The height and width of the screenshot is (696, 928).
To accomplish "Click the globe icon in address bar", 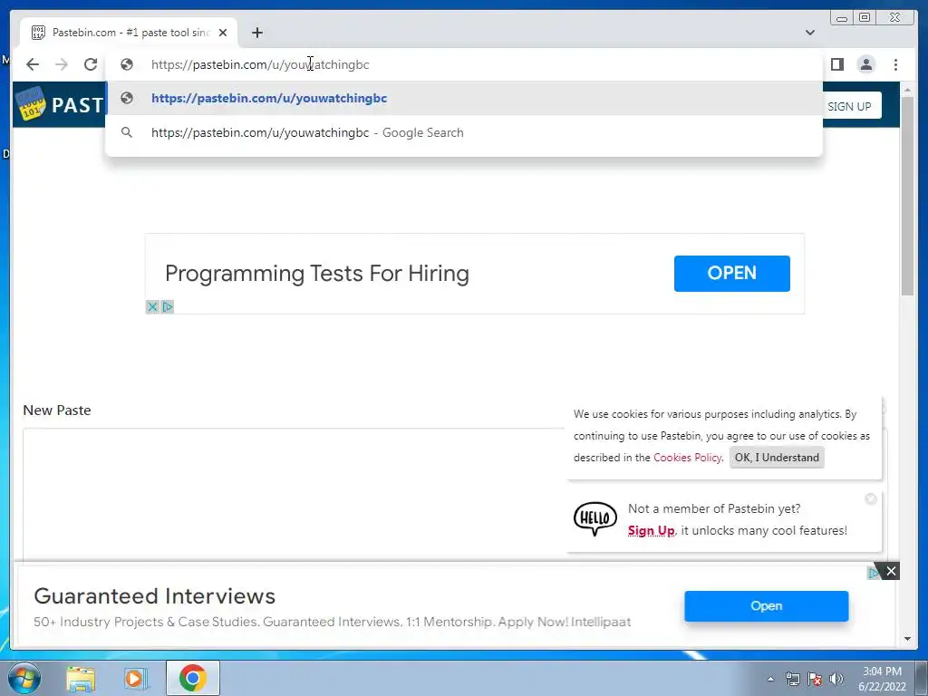I will (x=127, y=64).
